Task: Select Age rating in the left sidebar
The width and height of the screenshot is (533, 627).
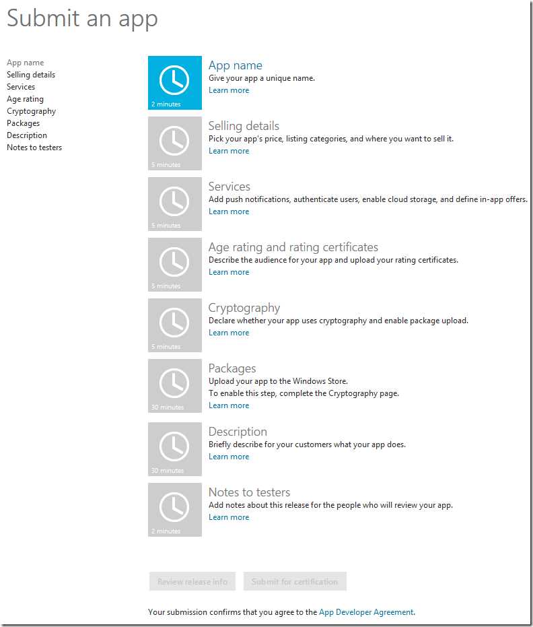Action: [x=25, y=99]
